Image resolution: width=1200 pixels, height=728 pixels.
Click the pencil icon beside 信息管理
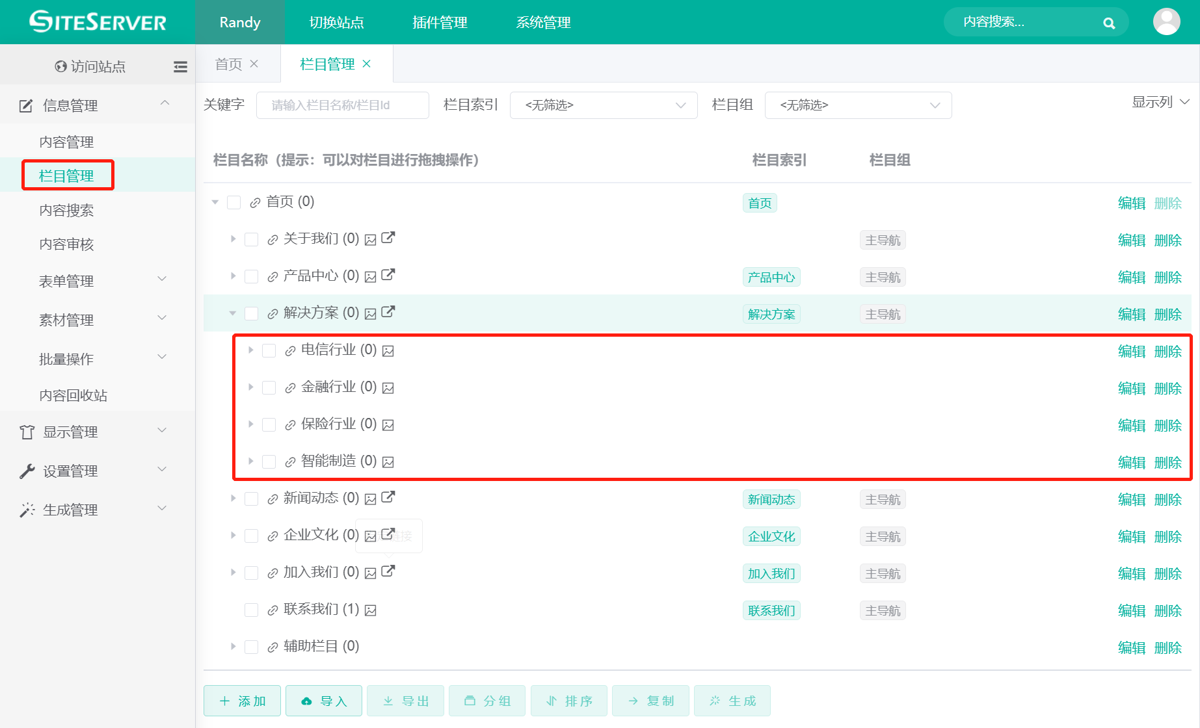pos(25,105)
